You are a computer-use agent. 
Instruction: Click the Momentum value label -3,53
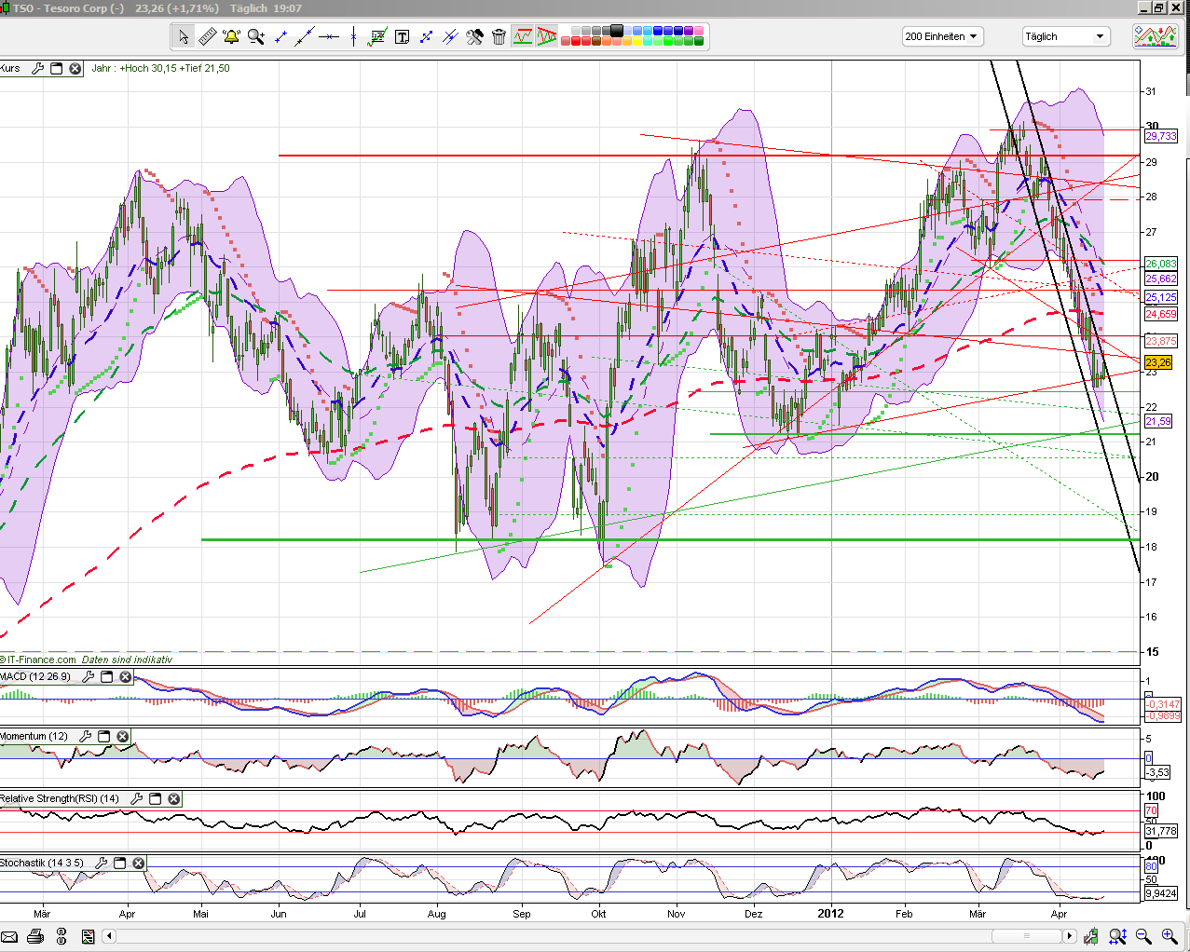(1157, 772)
